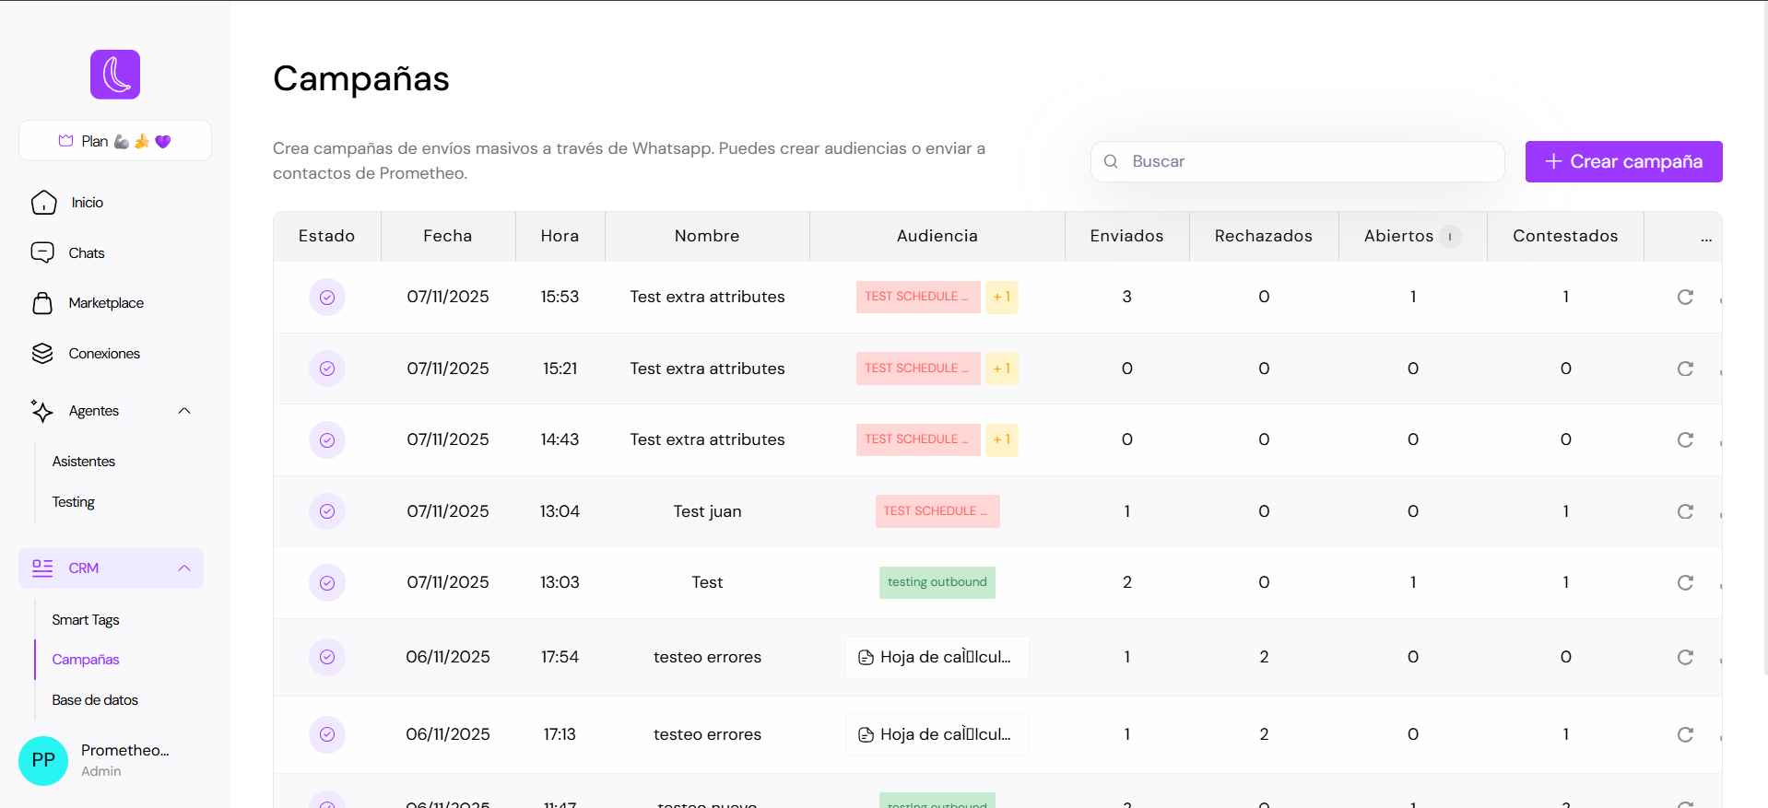Screen dimensions: 1768x808
Task: Click the refresh icon for the 15:53 campaign
Action: tap(1685, 297)
